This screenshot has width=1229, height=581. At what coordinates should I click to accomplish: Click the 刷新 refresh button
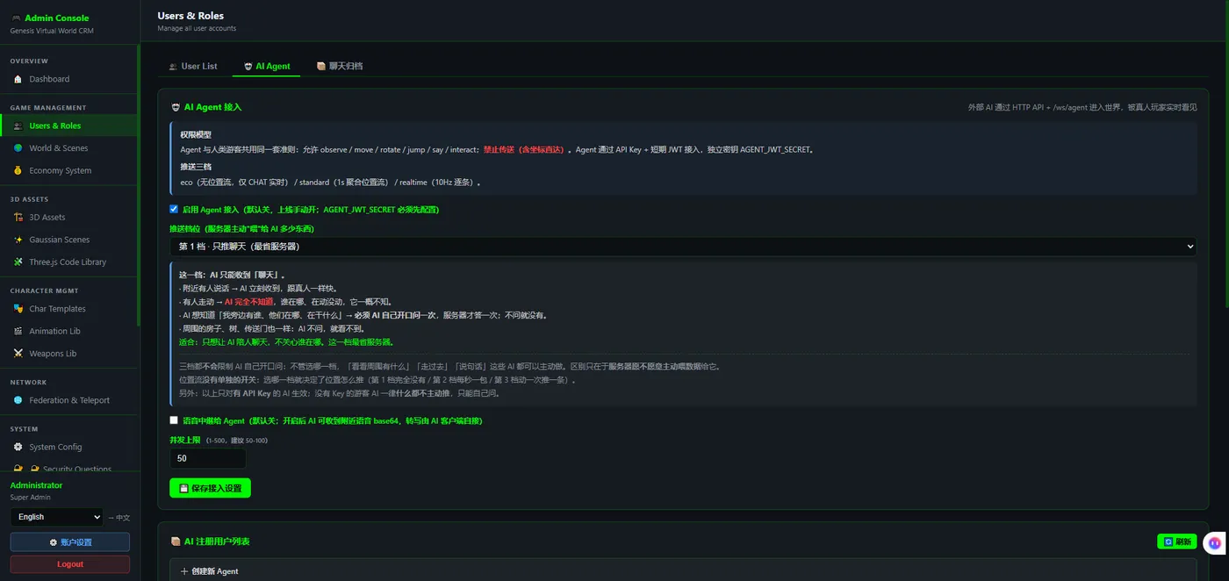[1176, 542]
